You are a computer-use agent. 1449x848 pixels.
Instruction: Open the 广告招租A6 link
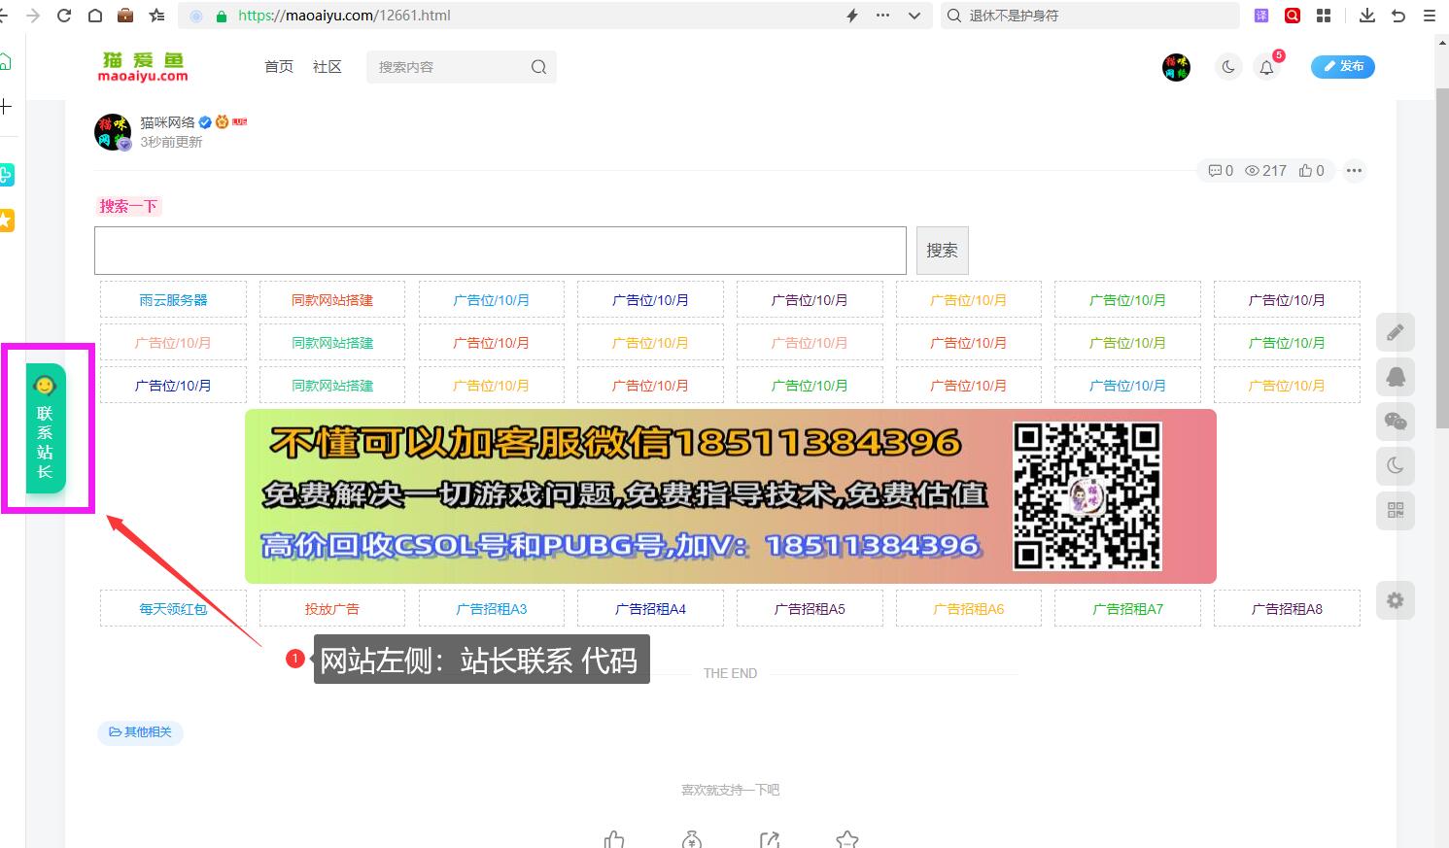click(x=969, y=609)
